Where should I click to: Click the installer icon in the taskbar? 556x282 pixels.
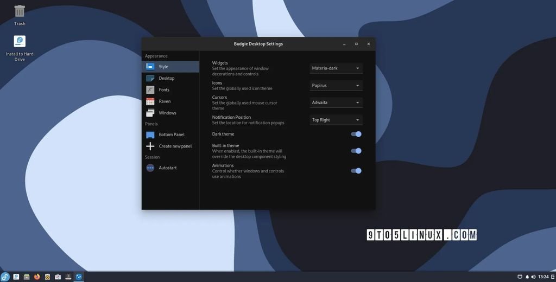(x=16, y=277)
